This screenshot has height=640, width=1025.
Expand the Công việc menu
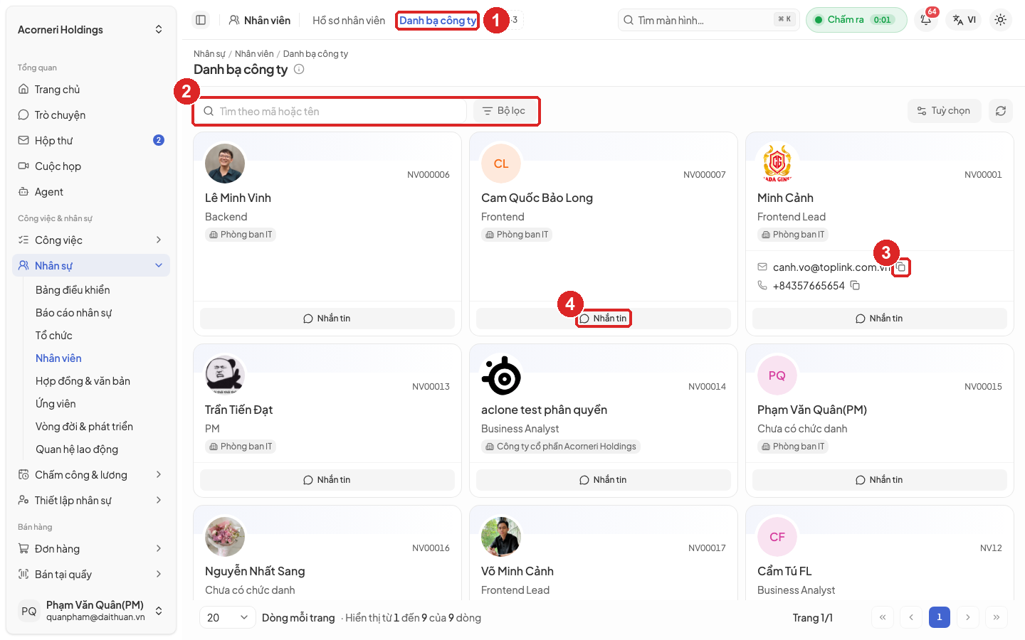tap(91, 240)
